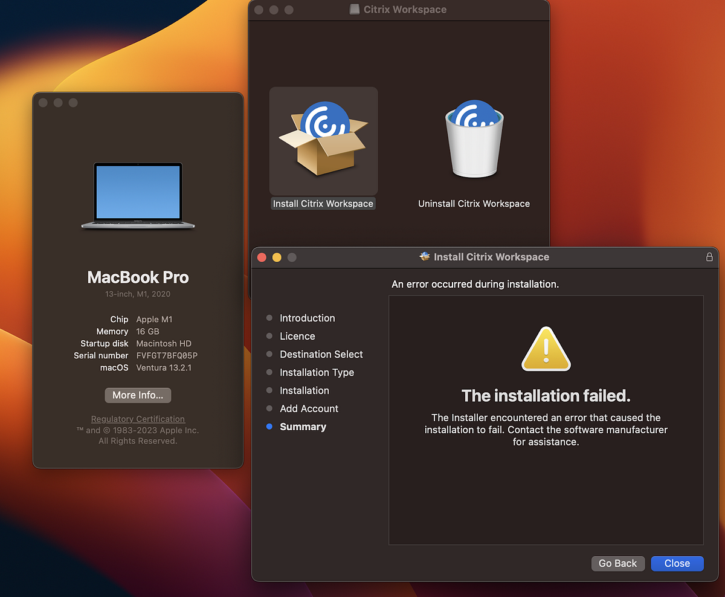
Task: Click the disk icon beside Citrix Workspace title
Action: [x=354, y=9]
